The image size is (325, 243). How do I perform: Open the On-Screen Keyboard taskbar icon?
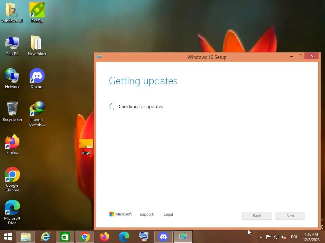pos(144,237)
